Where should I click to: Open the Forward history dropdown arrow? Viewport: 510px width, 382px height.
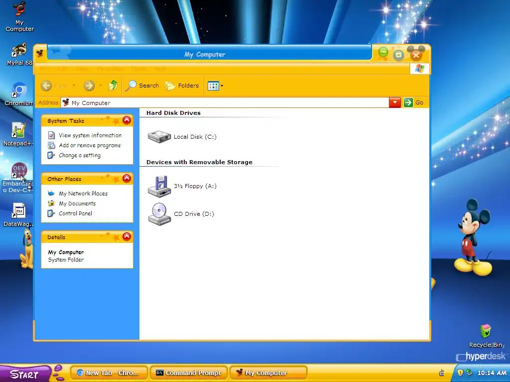(100, 86)
